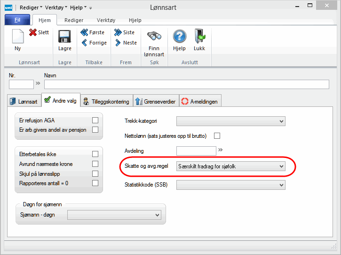Save using the Lagre floppy disk icon
The width and height of the screenshot is (341, 255).
click(x=64, y=37)
